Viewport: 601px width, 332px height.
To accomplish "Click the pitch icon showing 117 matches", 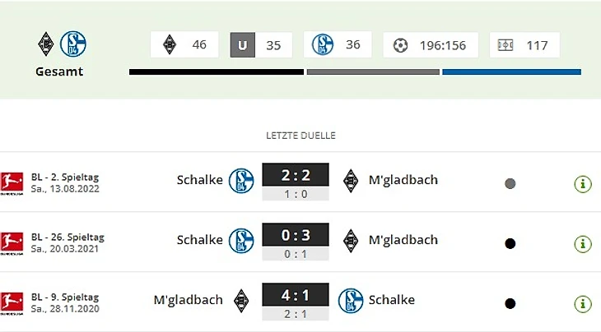I will pos(505,45).
